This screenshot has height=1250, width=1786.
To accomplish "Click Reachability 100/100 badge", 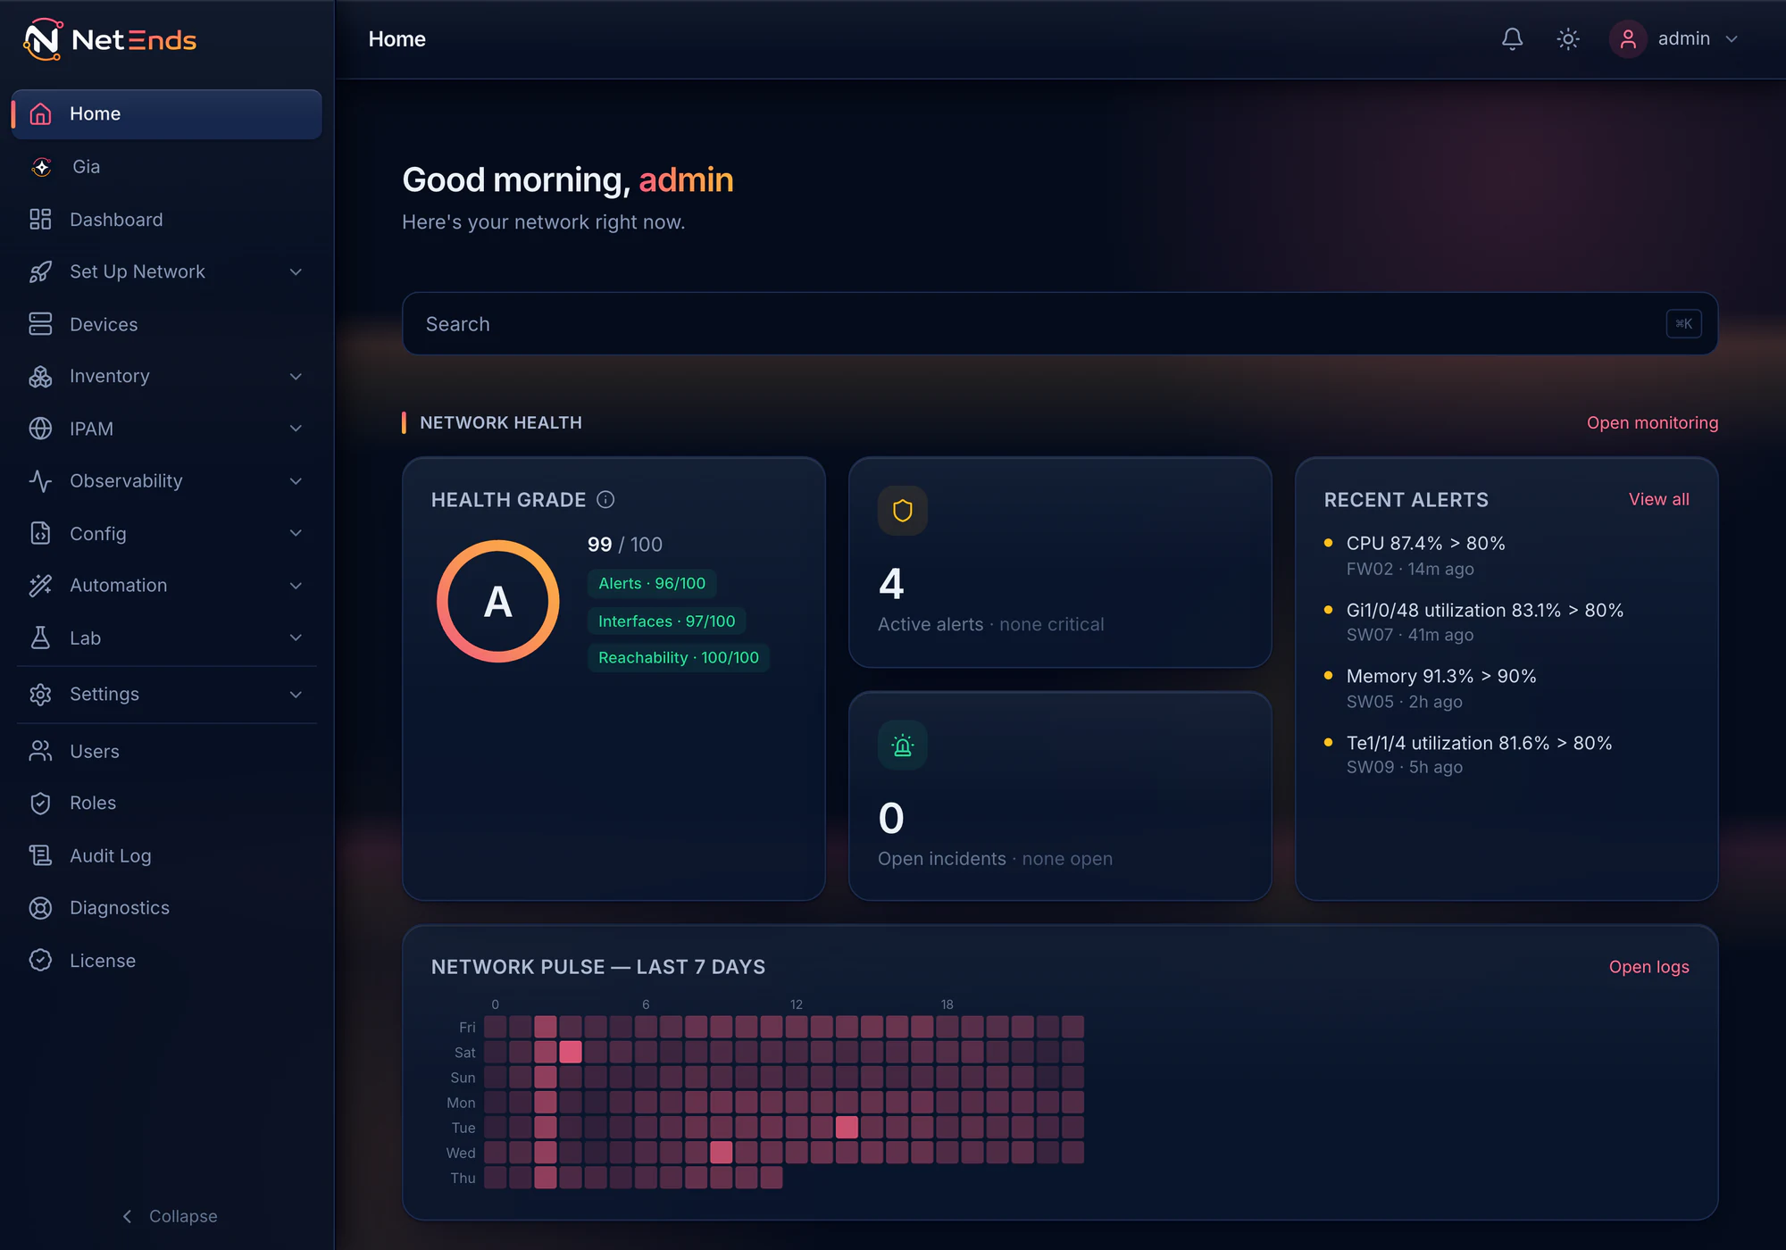I will point(679,658).
